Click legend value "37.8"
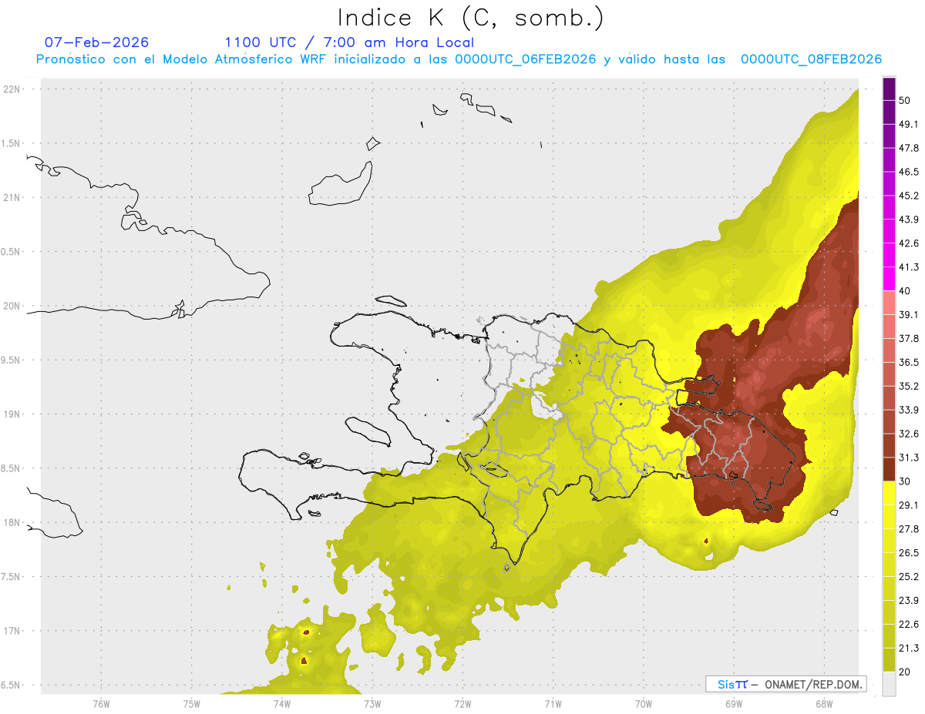925x714 pixels. 909,339
